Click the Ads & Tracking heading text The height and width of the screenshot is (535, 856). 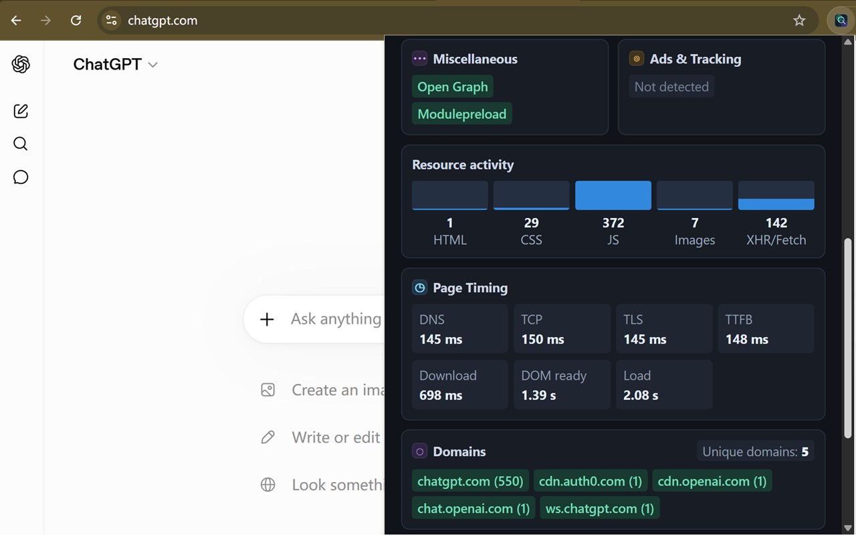pyautogui.click(x=695, y=59)
